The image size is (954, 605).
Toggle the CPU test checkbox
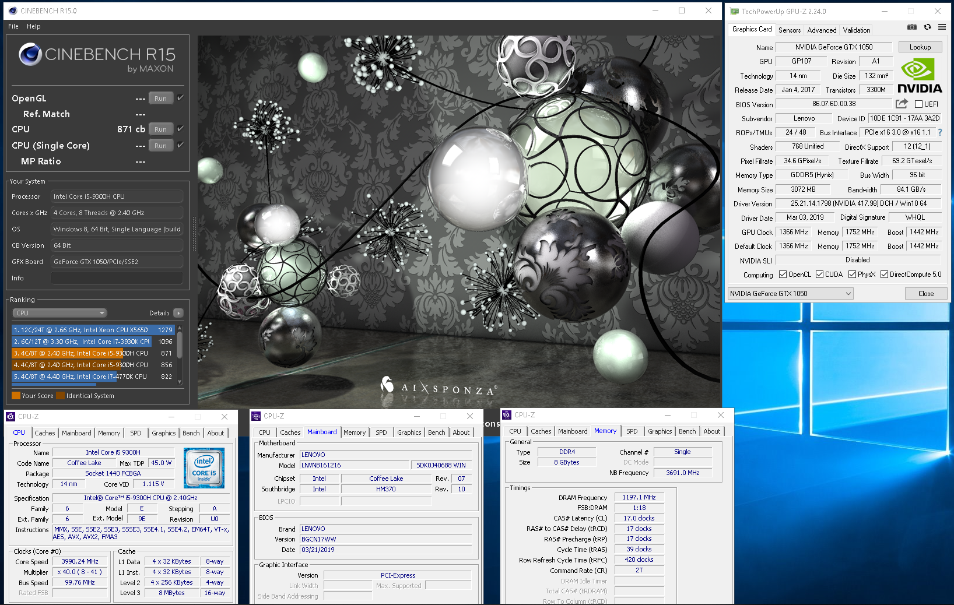(x=181, y=129)
